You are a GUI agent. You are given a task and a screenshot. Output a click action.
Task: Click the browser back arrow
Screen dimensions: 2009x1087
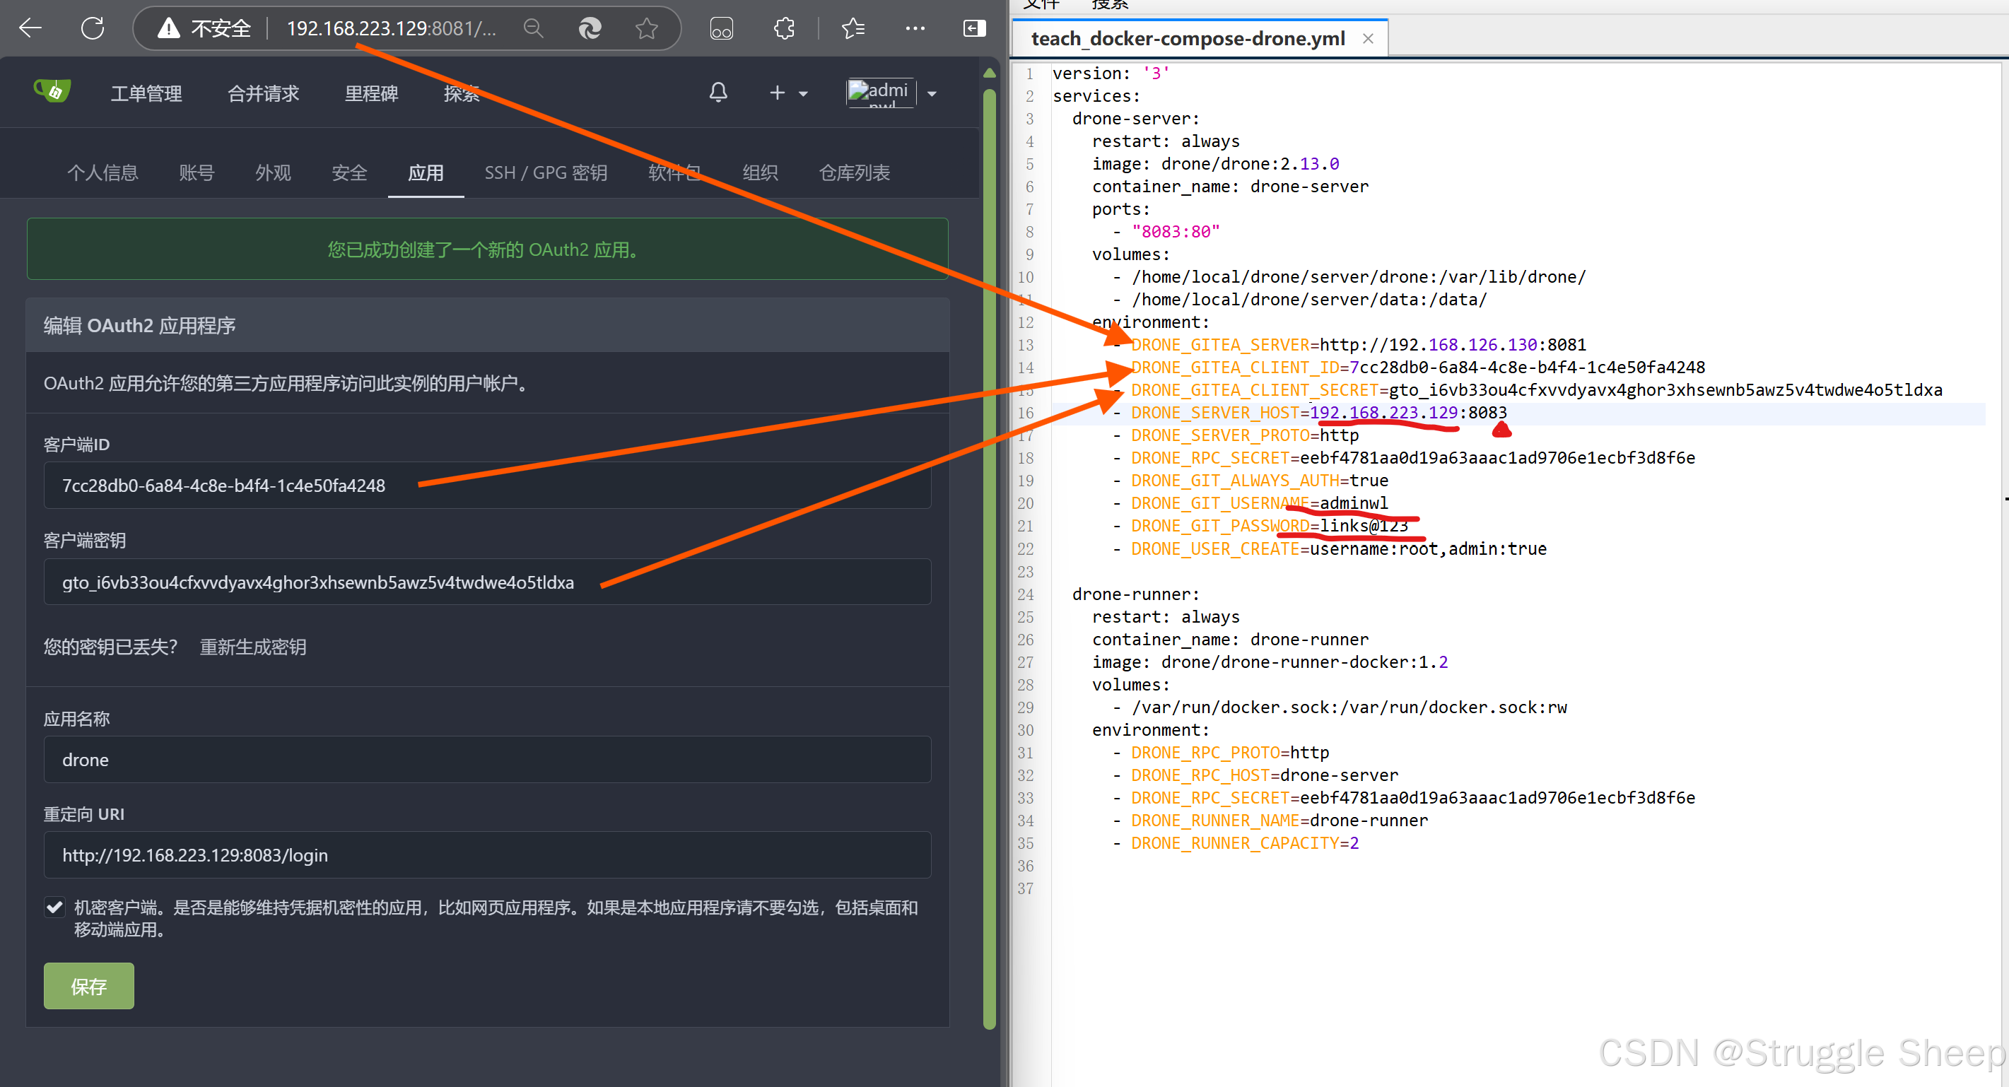point(31,29)
